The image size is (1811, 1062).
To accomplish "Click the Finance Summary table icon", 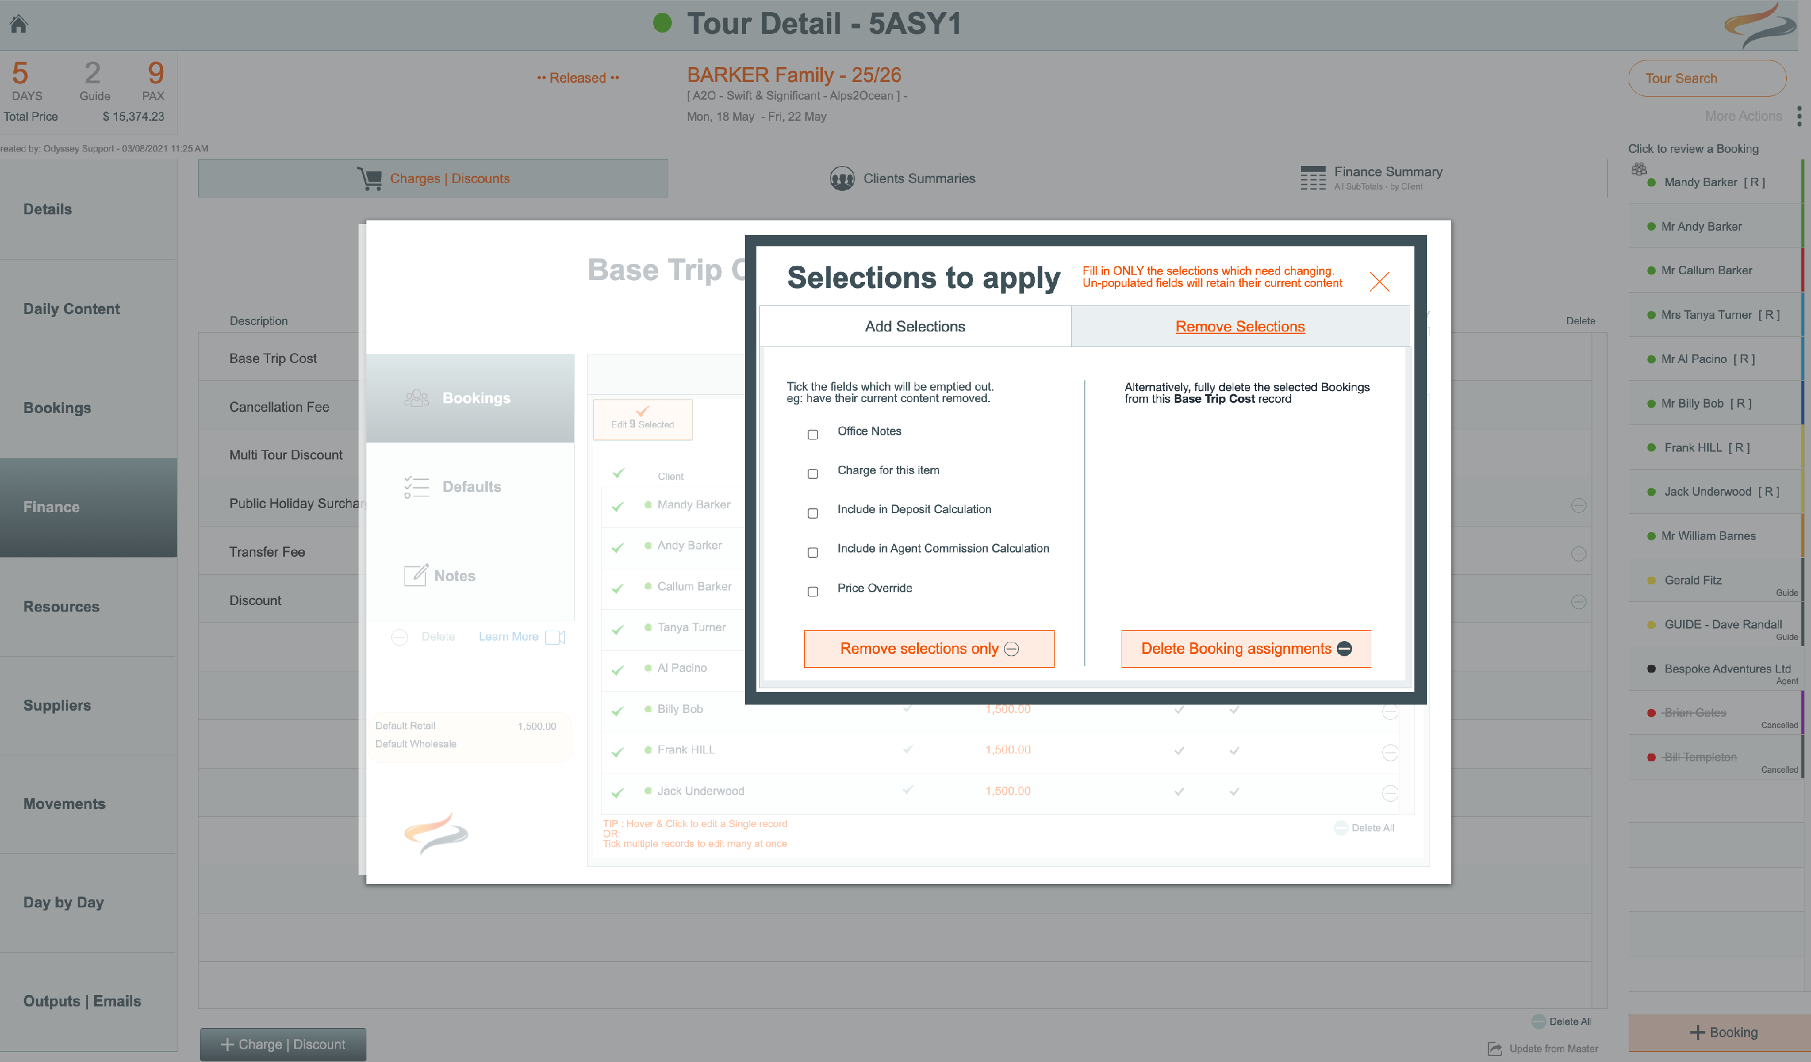I will tap(1312, 178).
